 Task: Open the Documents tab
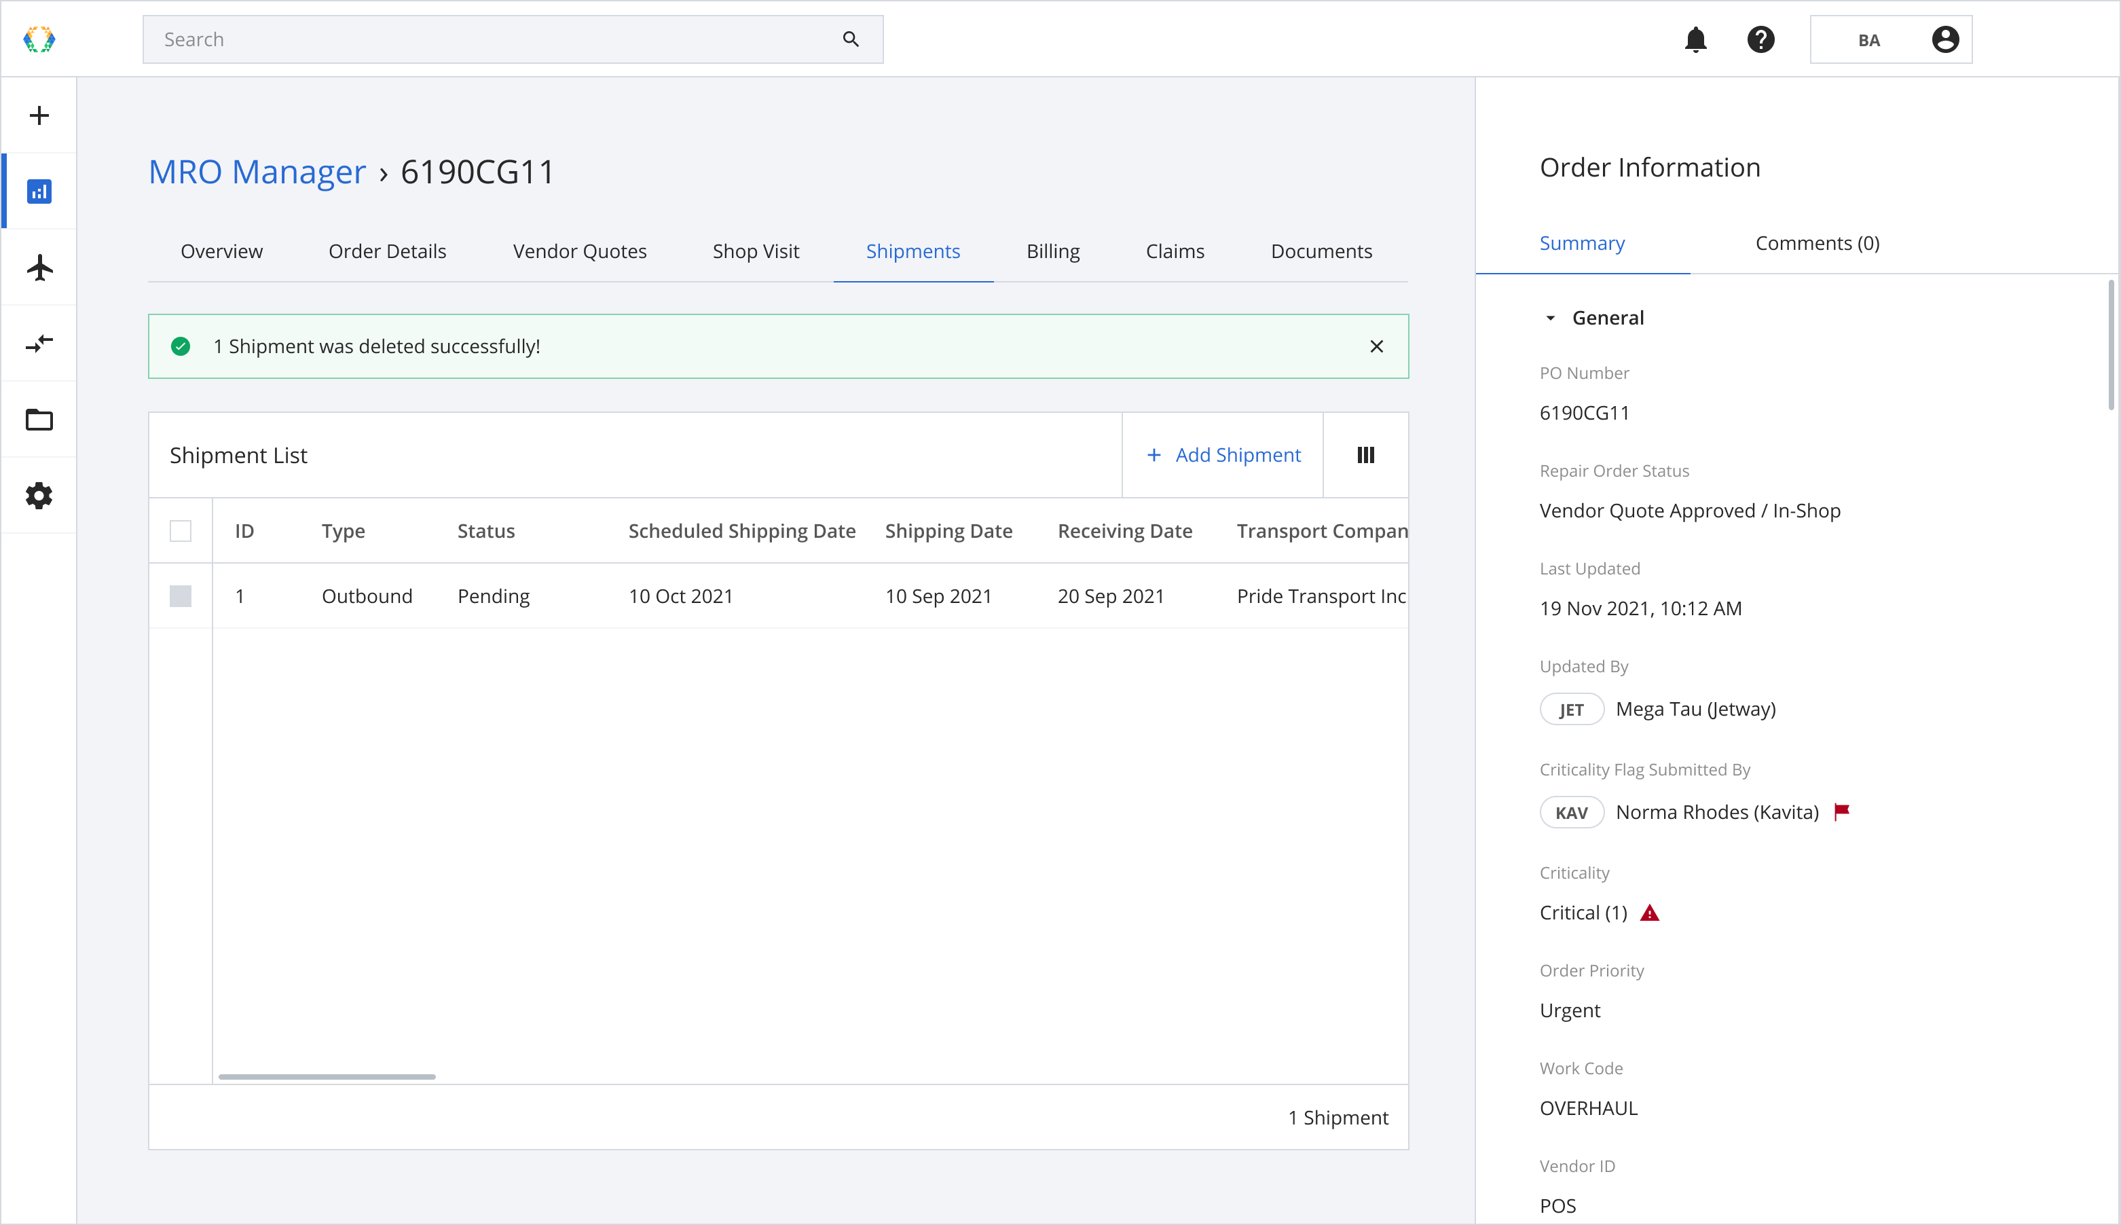1321,251
